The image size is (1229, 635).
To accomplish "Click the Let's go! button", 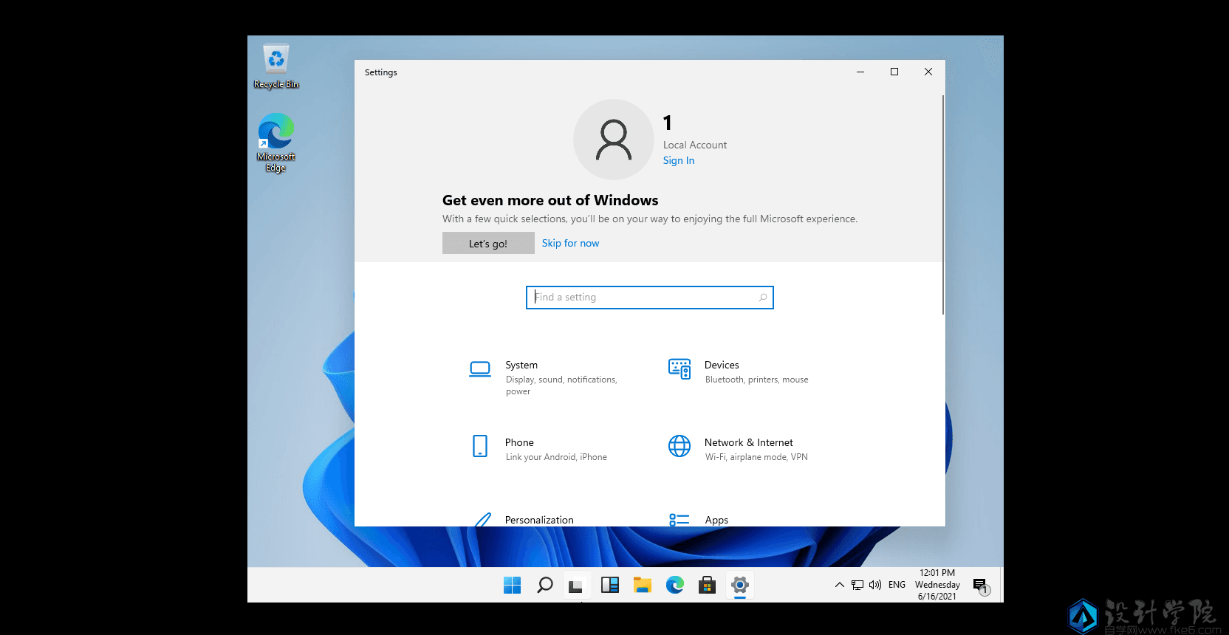I will click(488, 243).
